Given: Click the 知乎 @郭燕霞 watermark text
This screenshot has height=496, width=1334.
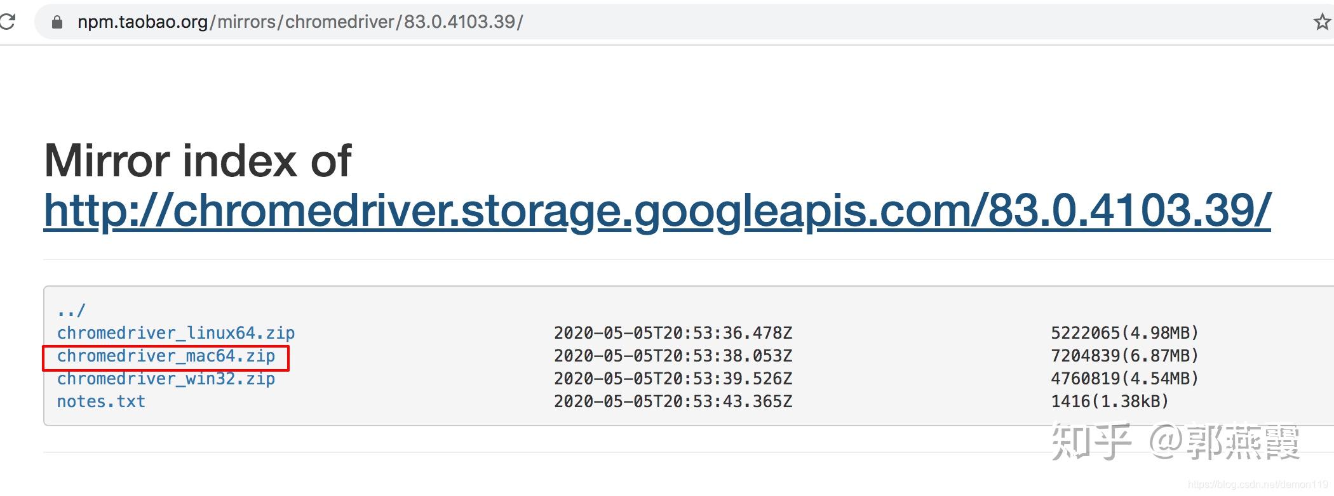Looking at the screenshot, I should coord(1175,441).
